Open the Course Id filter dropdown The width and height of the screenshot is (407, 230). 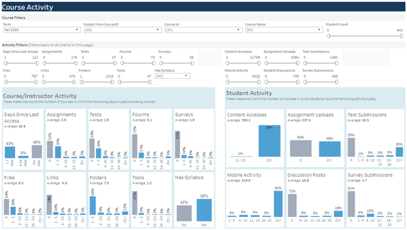(203, 30)
